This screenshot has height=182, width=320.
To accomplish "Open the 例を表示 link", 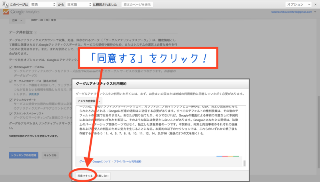I will pos(34,94).
